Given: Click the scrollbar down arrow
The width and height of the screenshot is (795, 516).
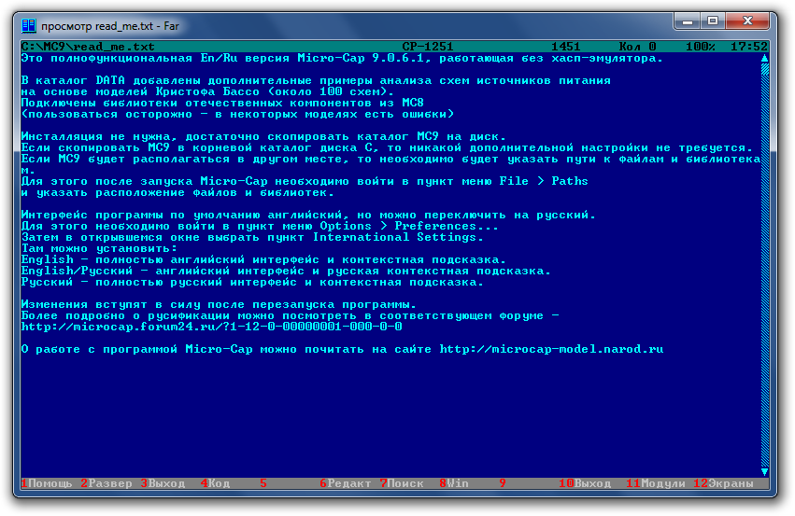Looking at the screenshot, I should pyautogui.click(x=764, y=472).
